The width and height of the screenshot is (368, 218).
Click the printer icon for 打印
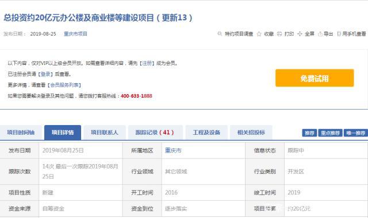tap(279, 34)
